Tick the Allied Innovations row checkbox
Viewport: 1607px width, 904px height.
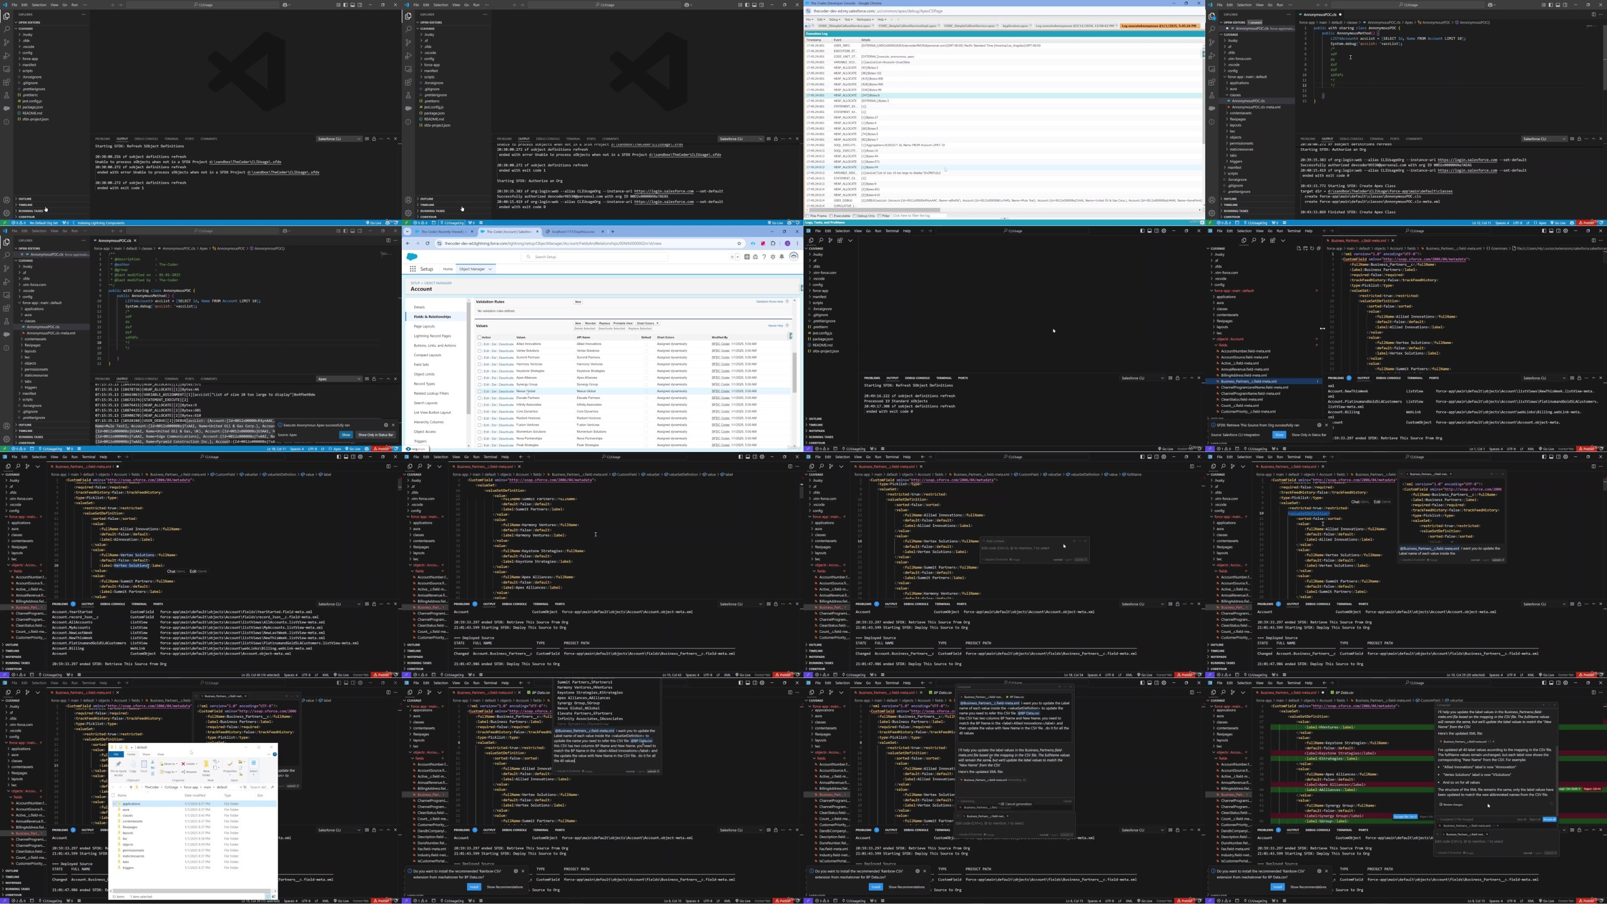480,345
